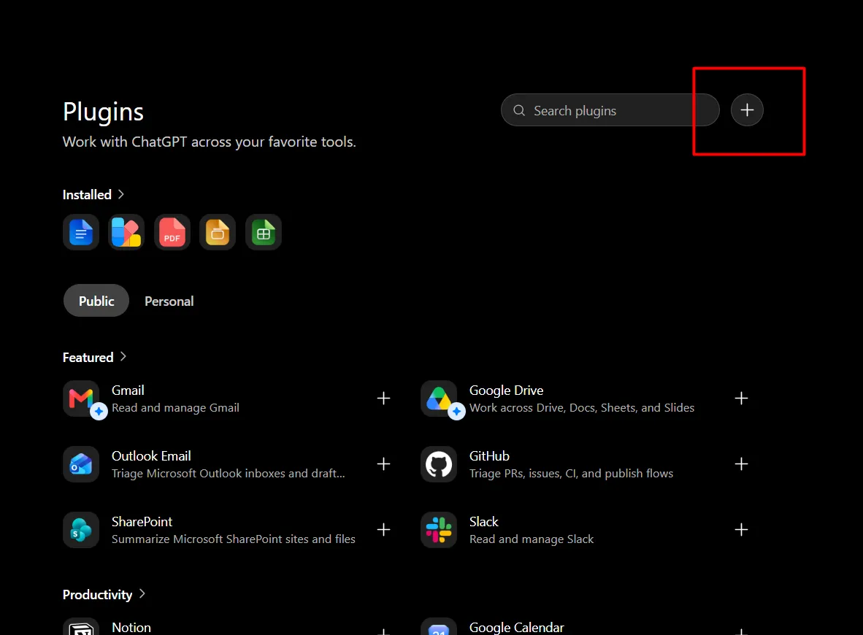863x635 pixels.
Task: Click the Gmail plugin icon
Action: click(81, 399)
